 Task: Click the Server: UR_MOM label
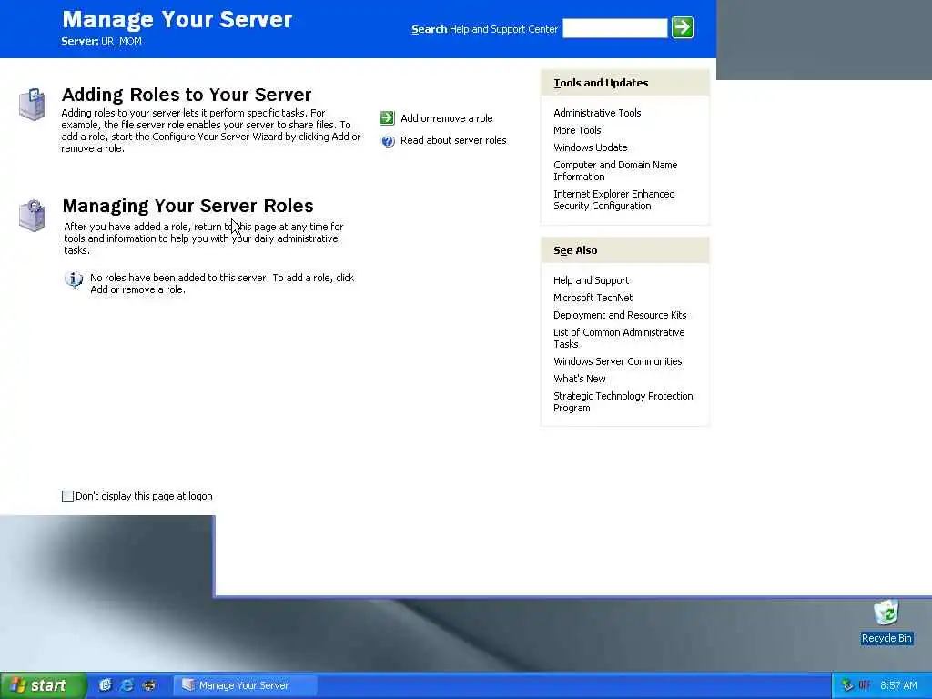coord(101,41)
